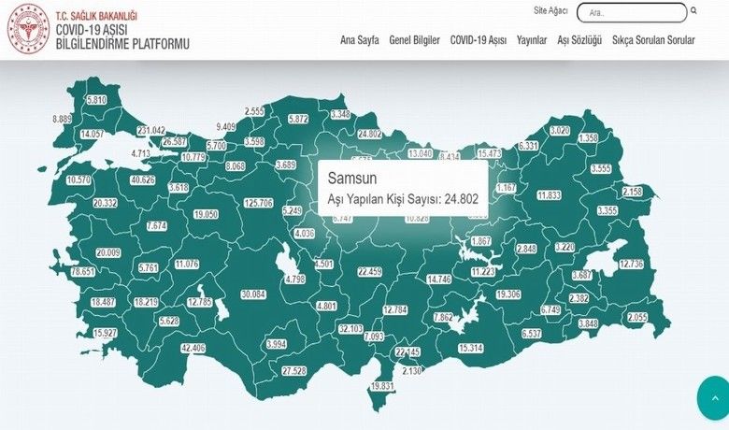Click the COVID-19 Aşısı Bilgilendirme Platformu title
This screenshot has width=729, height=430.
tap(122, 36)
